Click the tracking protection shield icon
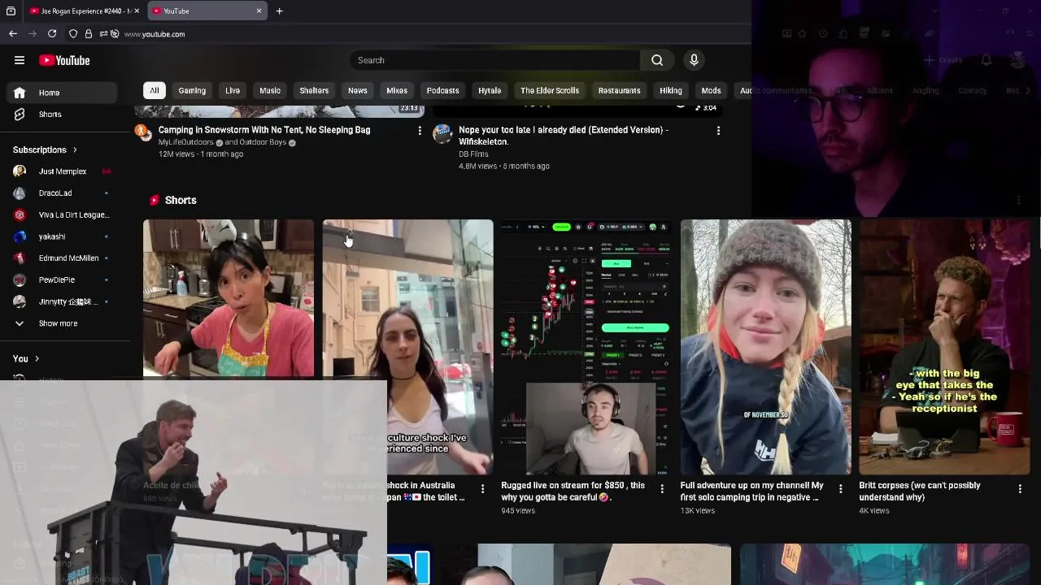Screen dimensions: 1041x585 pos(73,33)
